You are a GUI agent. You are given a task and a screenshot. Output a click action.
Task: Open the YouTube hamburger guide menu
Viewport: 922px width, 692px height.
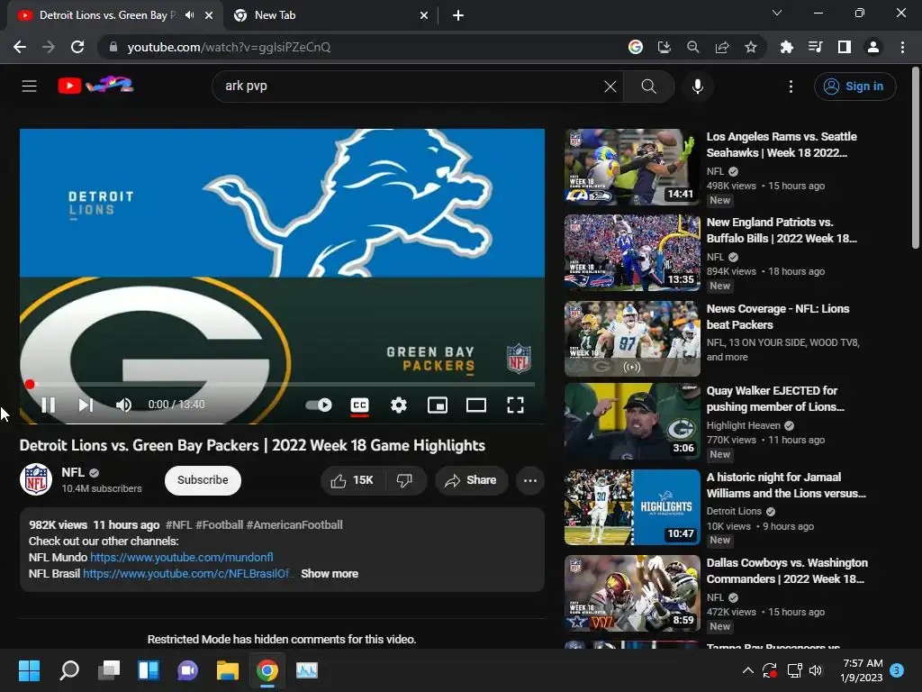(x=30, y=86)
